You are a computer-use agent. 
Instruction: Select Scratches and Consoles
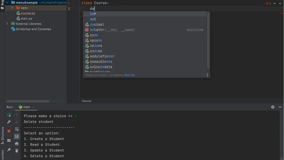[33, 29]
